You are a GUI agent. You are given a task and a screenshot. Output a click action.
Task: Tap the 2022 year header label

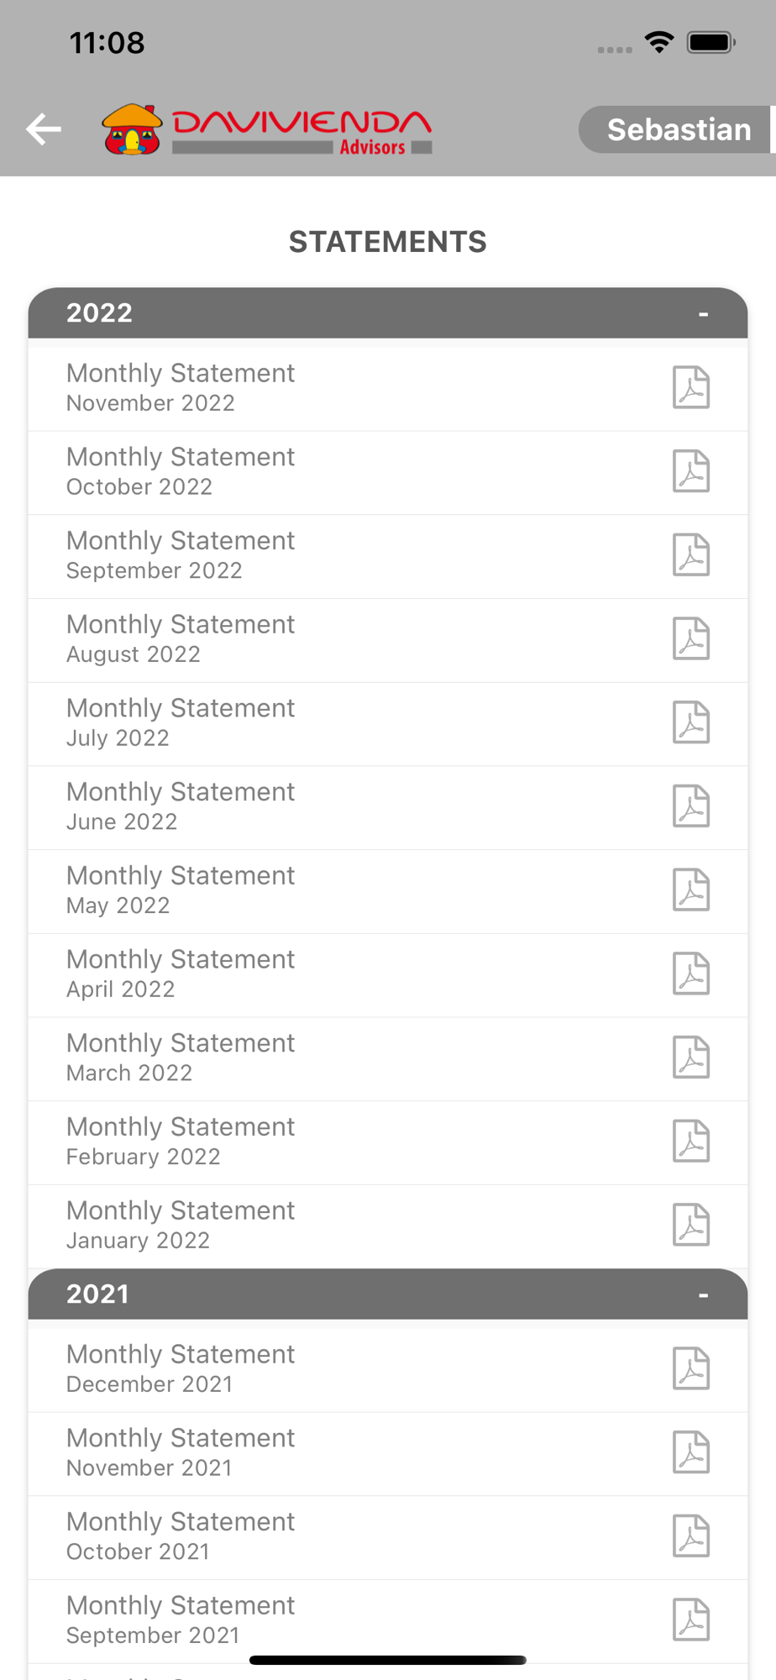pyautogui.click(x=99, y=313)
